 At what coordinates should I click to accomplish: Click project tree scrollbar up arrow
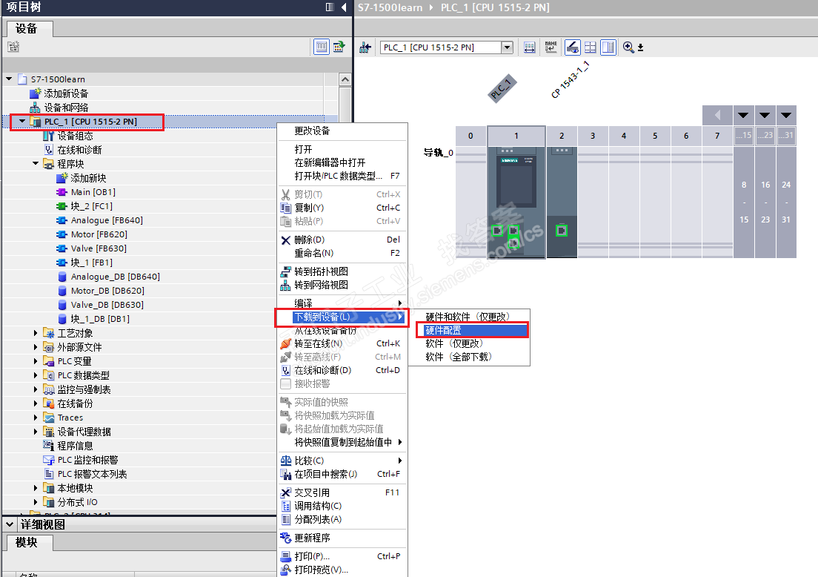pos(345,79)
